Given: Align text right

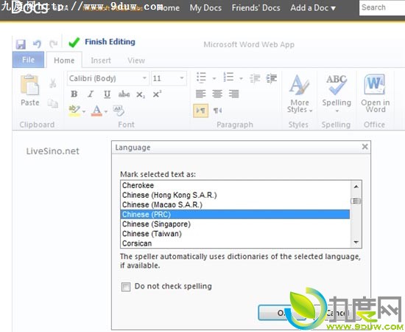Looking at the screenshot, I should pyautogui.click(x=233, y=94).
